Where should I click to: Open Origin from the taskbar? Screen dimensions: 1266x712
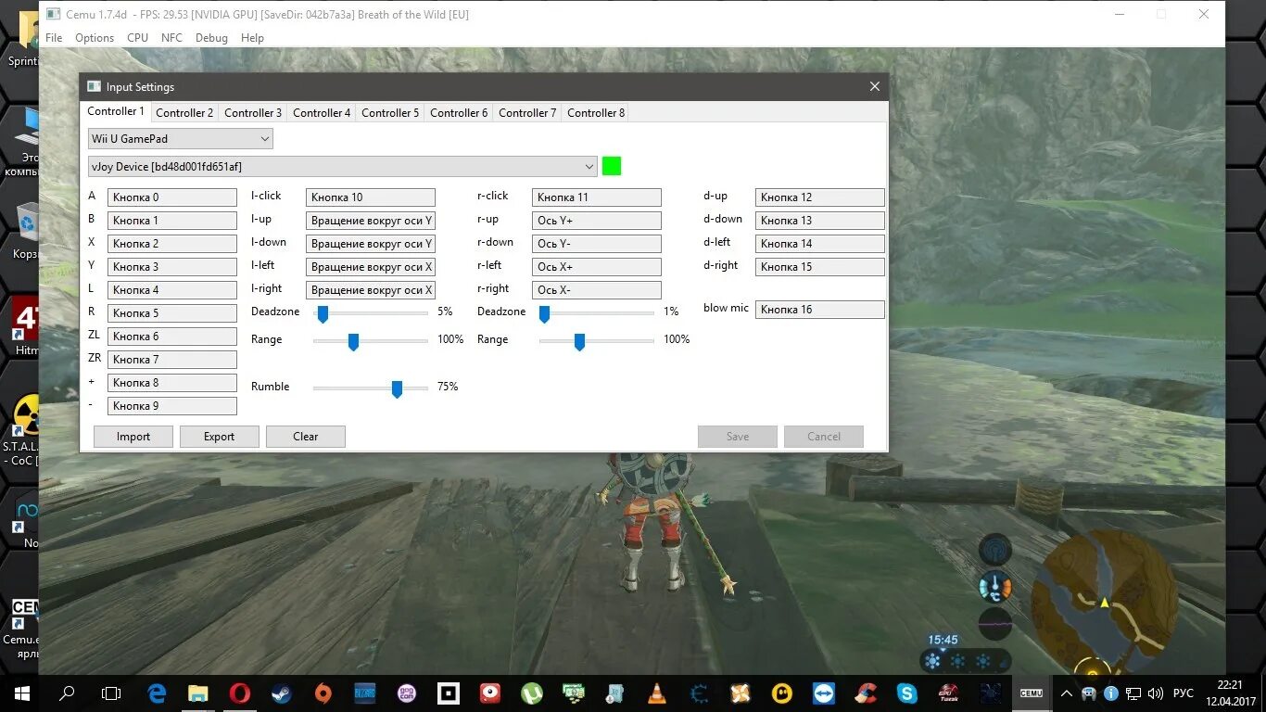coord(323,693)
